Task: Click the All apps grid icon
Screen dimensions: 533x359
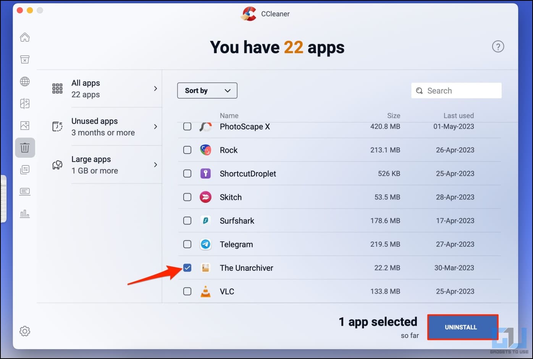Action: [57, 89]
